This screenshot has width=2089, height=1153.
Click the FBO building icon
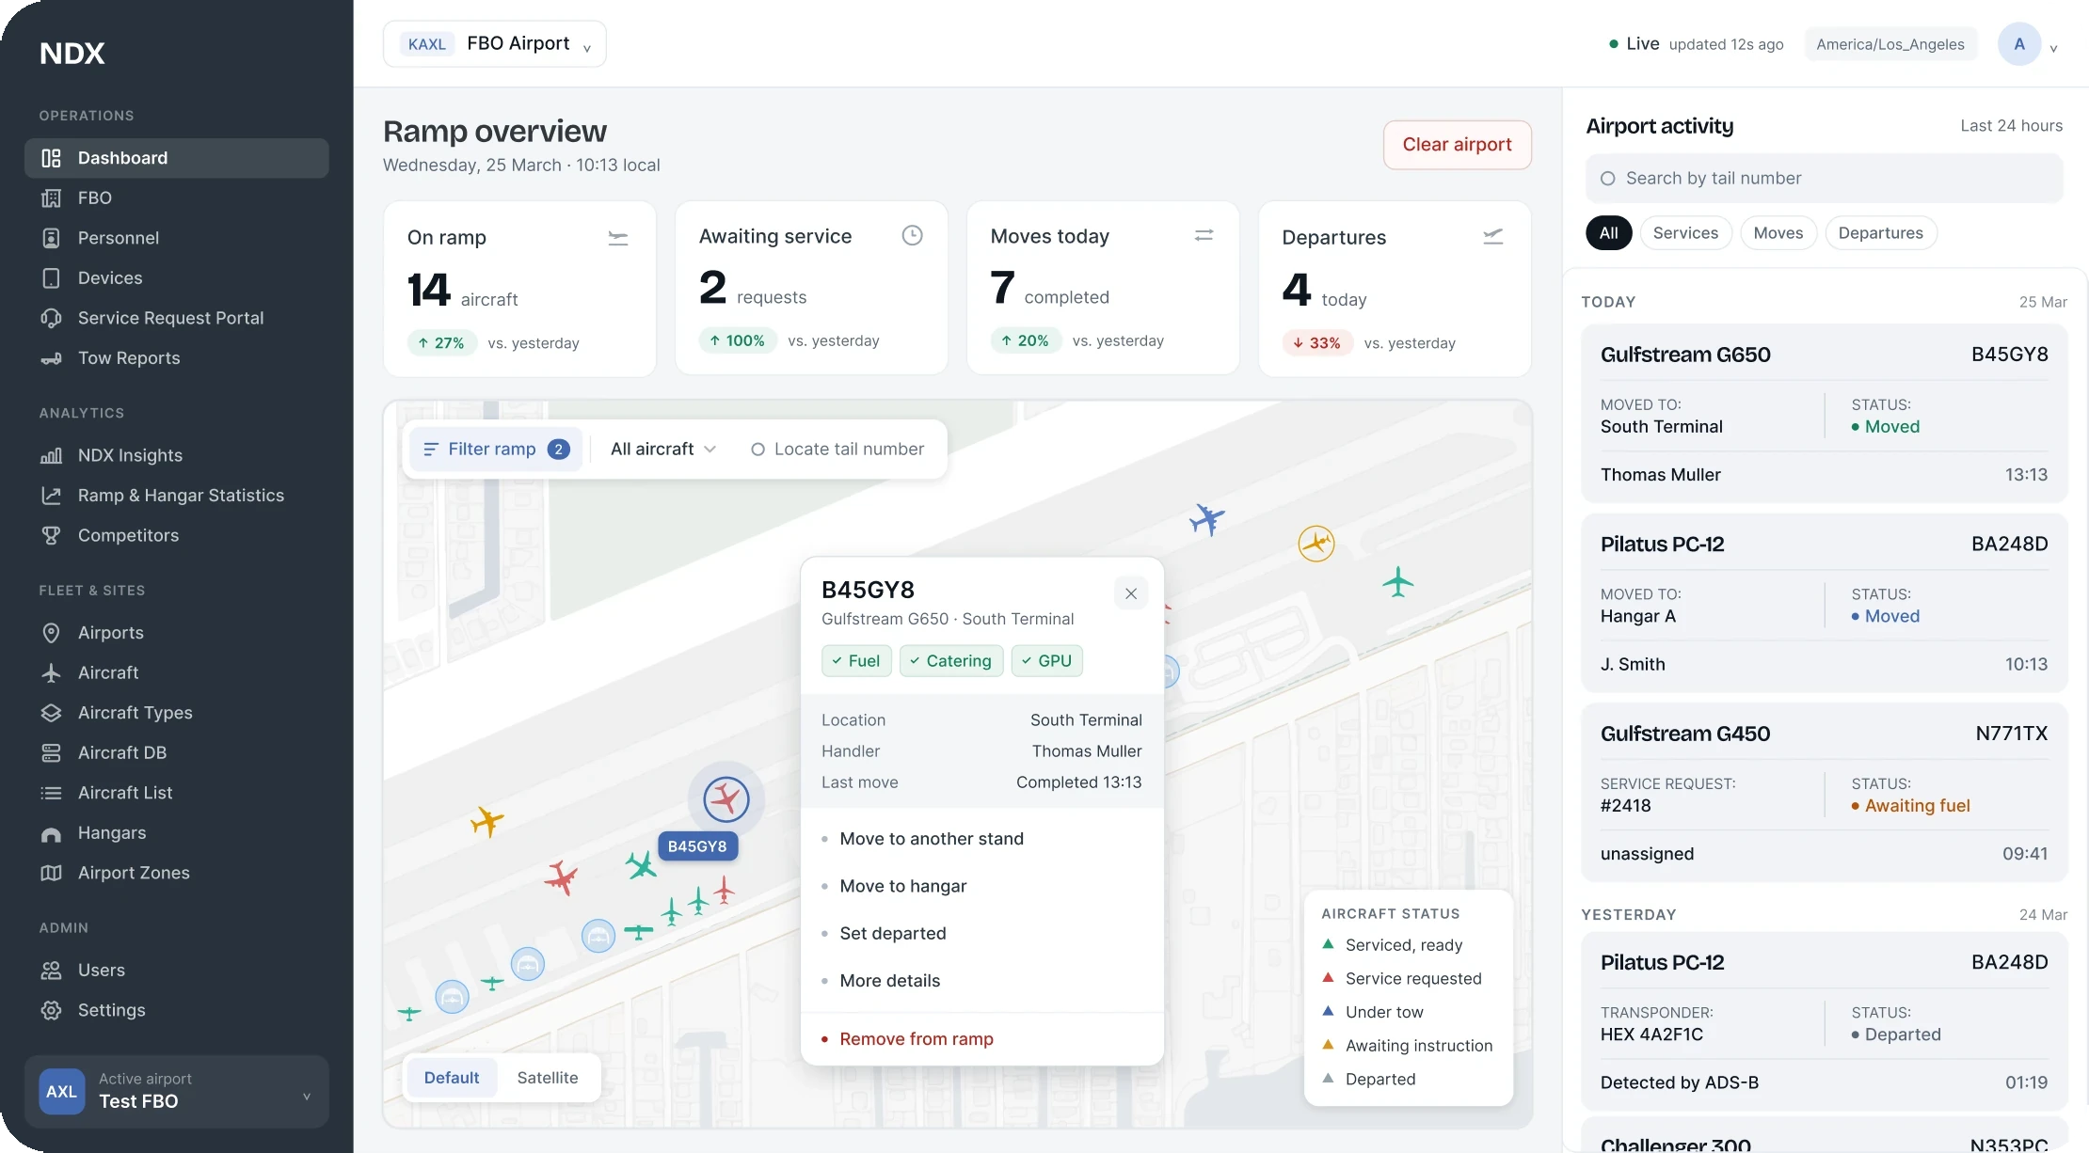click(x=52, y=198)
